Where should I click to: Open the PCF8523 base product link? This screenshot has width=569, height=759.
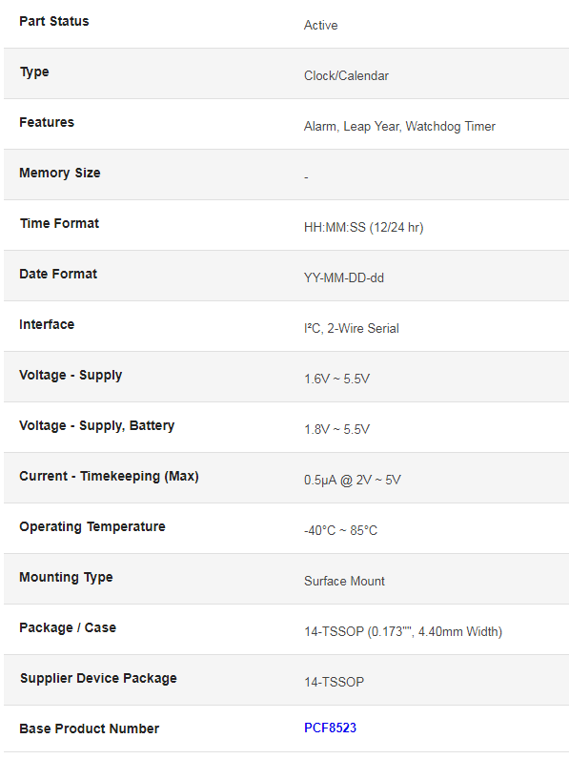click(330, 728)
